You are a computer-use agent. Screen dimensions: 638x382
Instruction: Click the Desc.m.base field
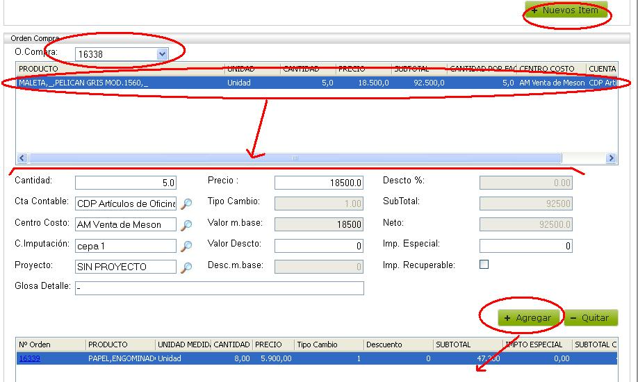click(318, 267)
